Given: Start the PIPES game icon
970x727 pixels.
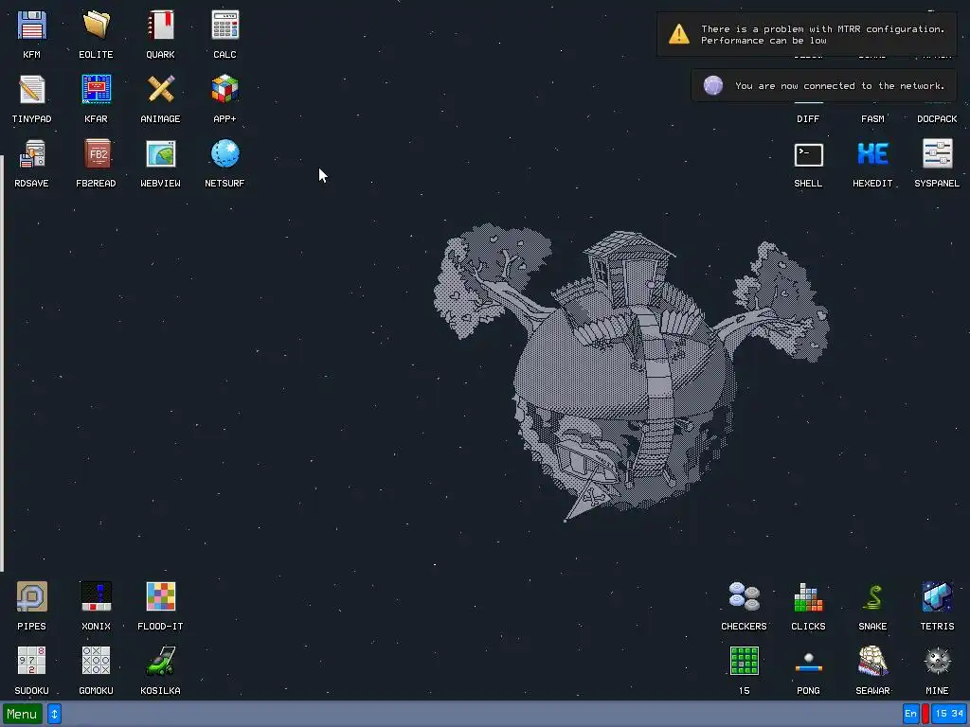Looking at the screenshot, I should (x=31, y=597).
